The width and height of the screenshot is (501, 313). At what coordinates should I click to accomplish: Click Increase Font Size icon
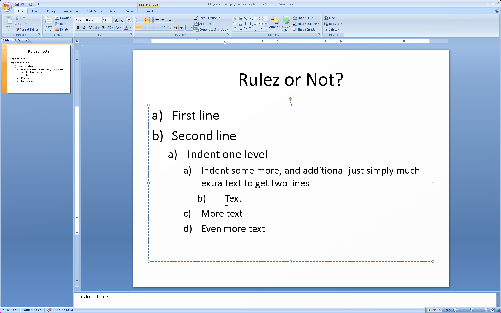[x=116, y=20]
